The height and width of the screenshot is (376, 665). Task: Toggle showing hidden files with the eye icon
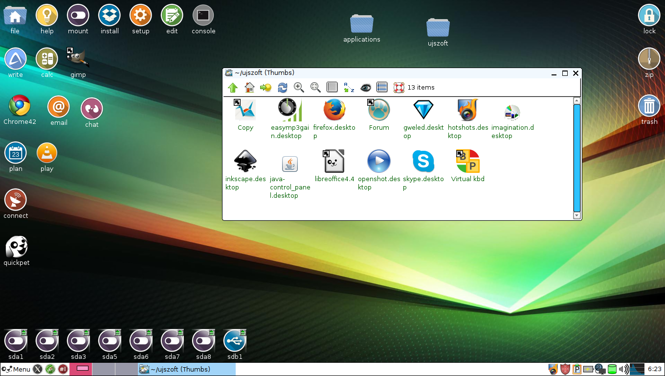coord(365,88)
